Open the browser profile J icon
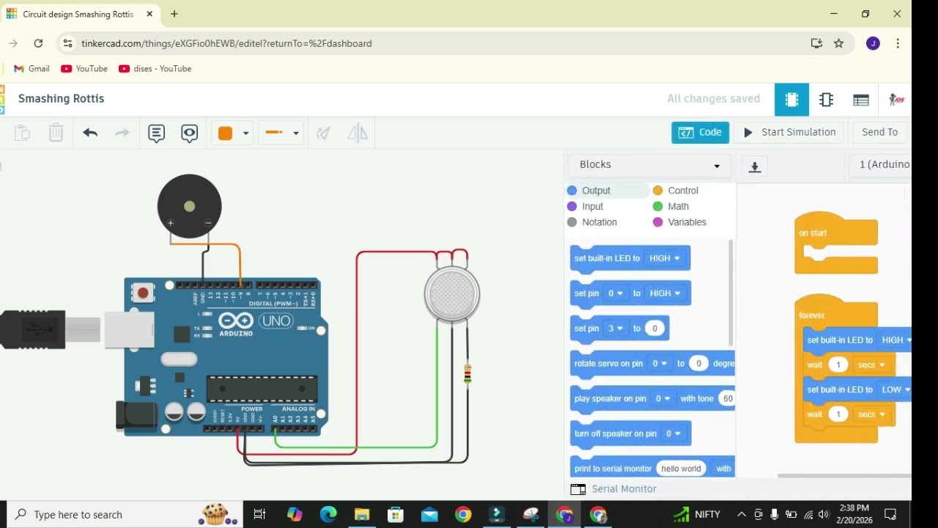The image size is (938, 528). point(873,44)
